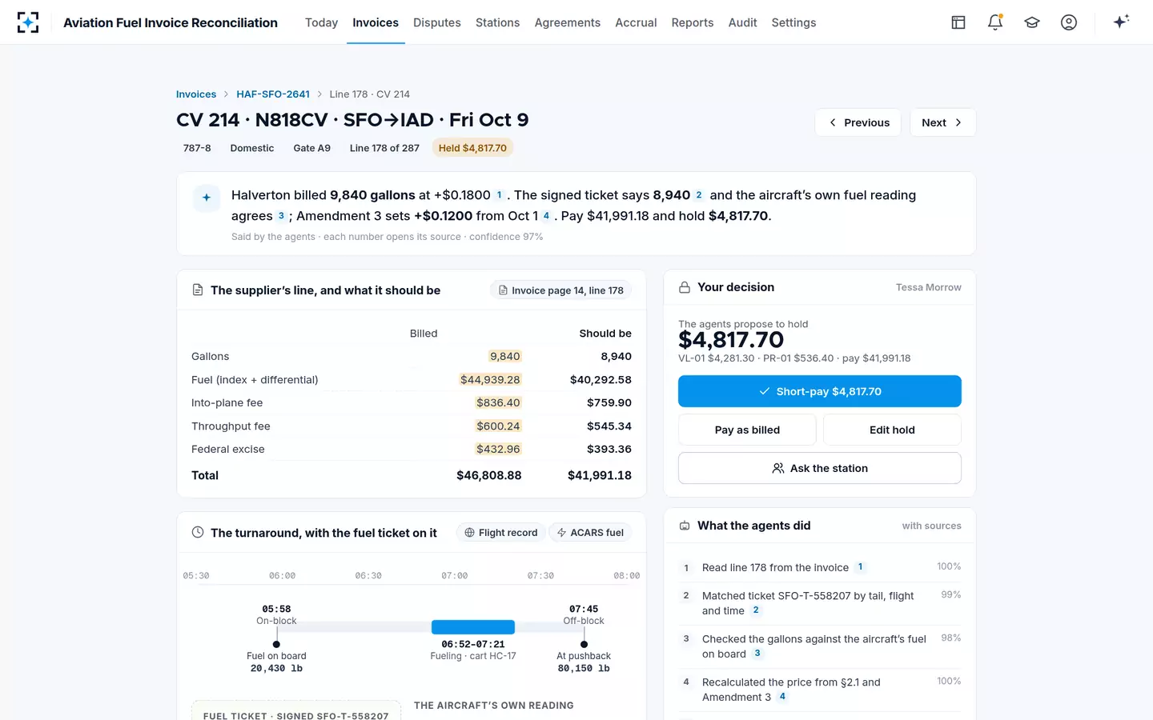1153x720 pixels.
Task: Click billed federal excise $432.96
Action: (x=498, y=449)
